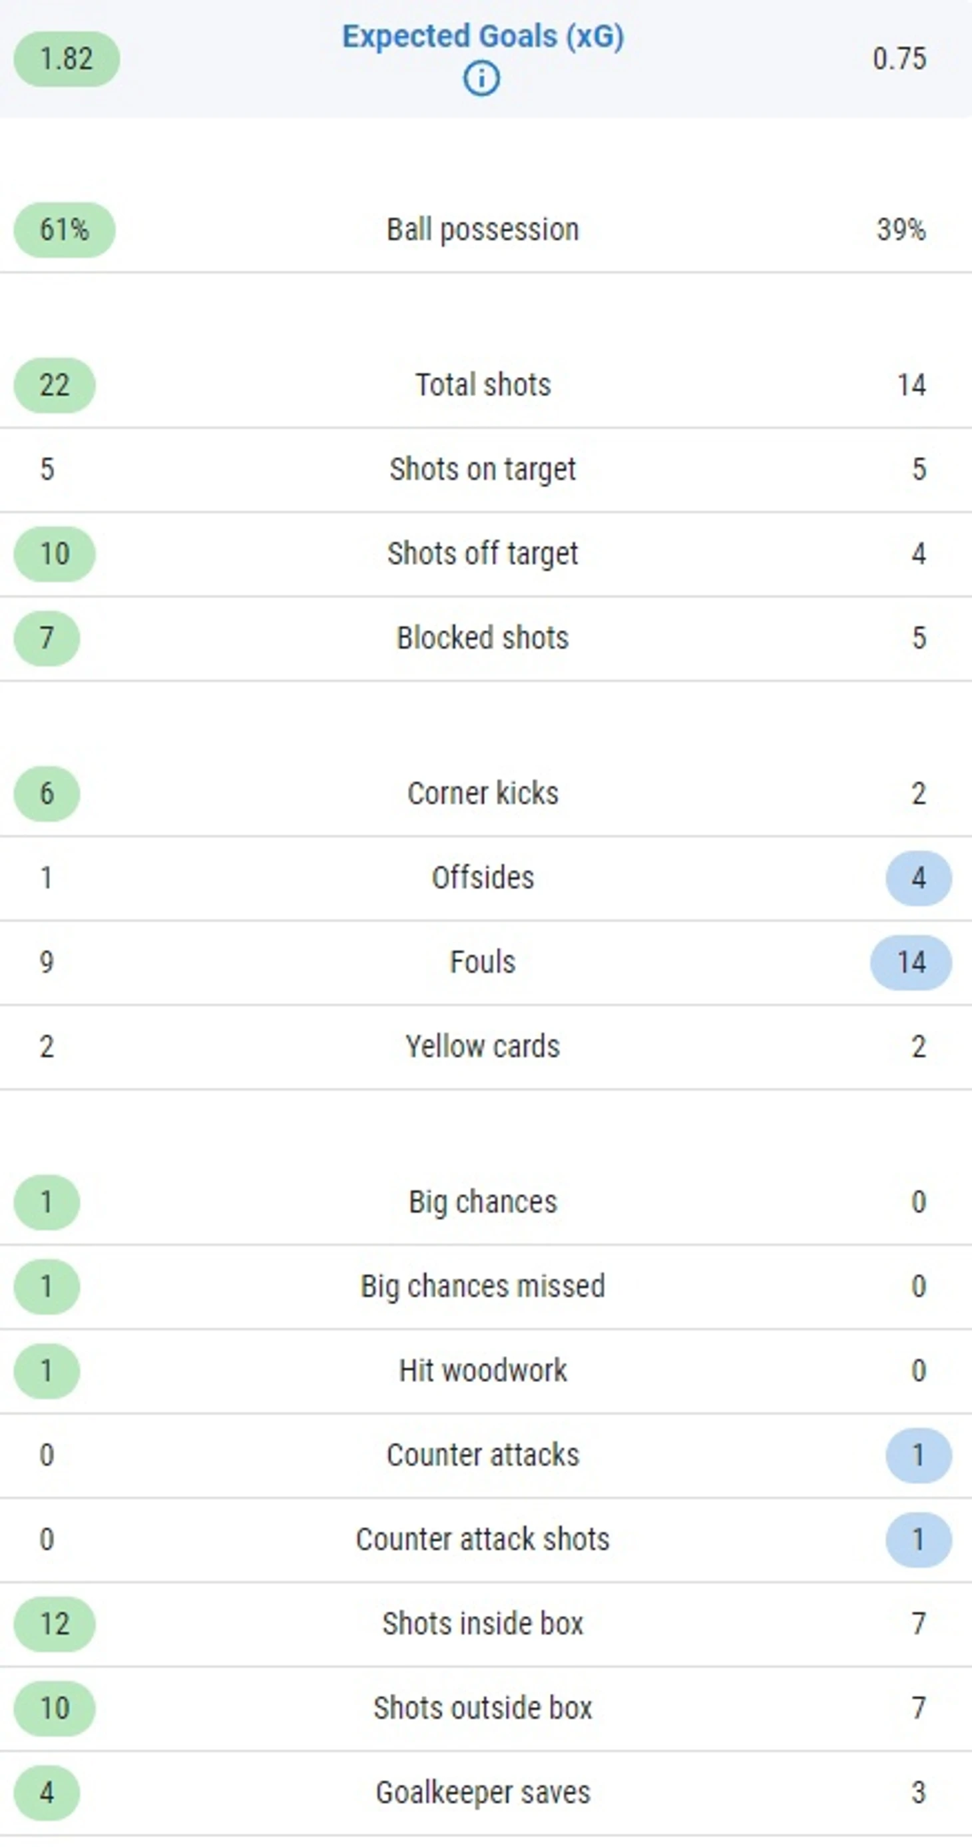
Task: Select the Yellow cards label
Action: 483,1047
